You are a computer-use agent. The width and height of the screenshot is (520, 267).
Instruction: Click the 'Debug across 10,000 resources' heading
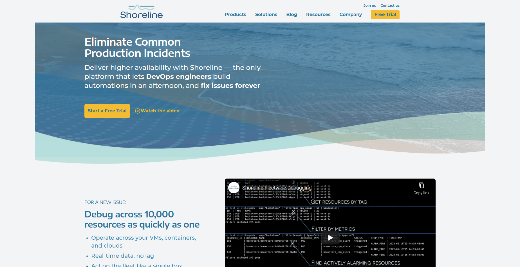(142, 219)
